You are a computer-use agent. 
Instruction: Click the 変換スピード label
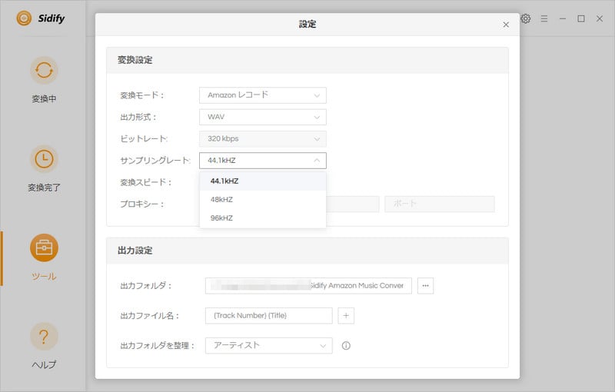145,182
